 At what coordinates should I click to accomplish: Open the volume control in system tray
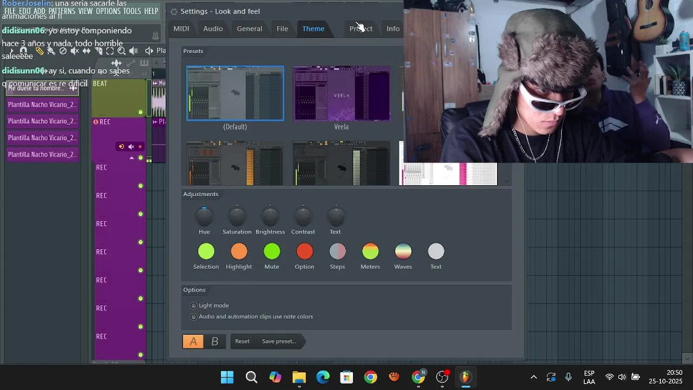(622, 377)
